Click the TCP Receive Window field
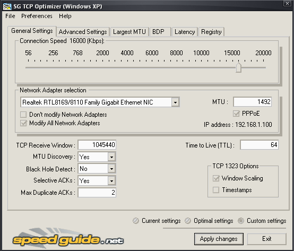 click(97, 145)
